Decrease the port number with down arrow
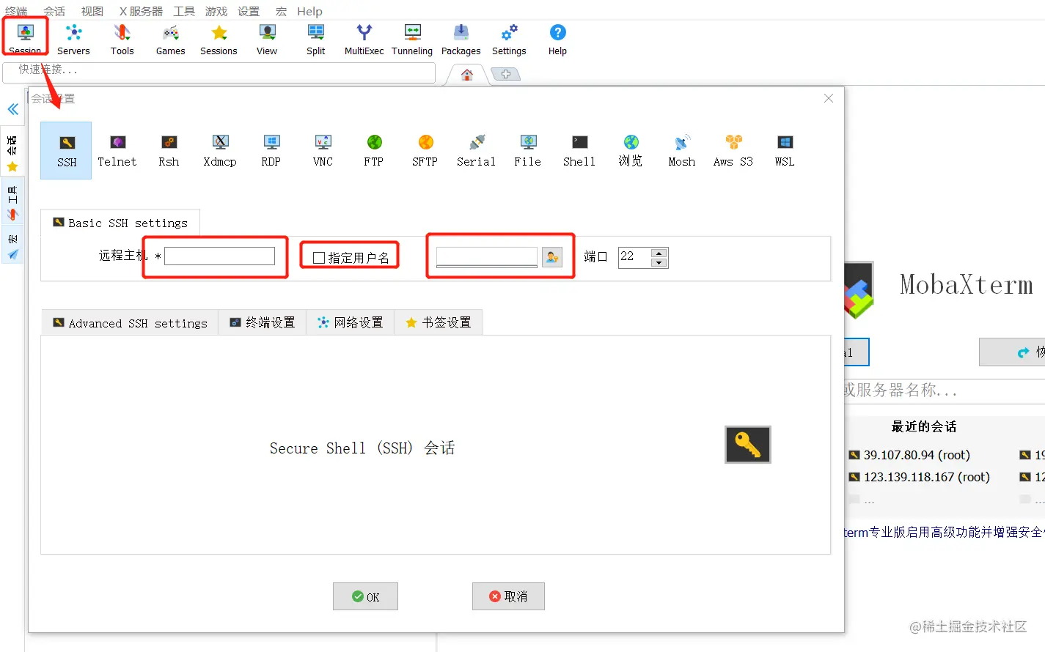The width and height of the screenshot is (1045, 652). click(x=659, y=262)
